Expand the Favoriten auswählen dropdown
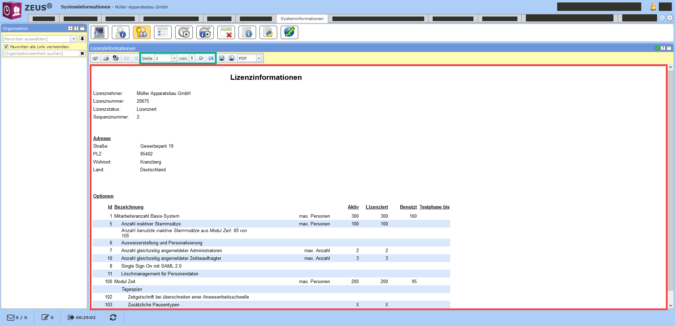This screenshot has height=326, width=675. [x=74, y=39]
